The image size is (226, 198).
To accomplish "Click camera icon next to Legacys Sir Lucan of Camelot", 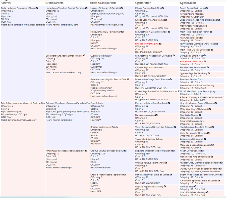I will 122,8.
